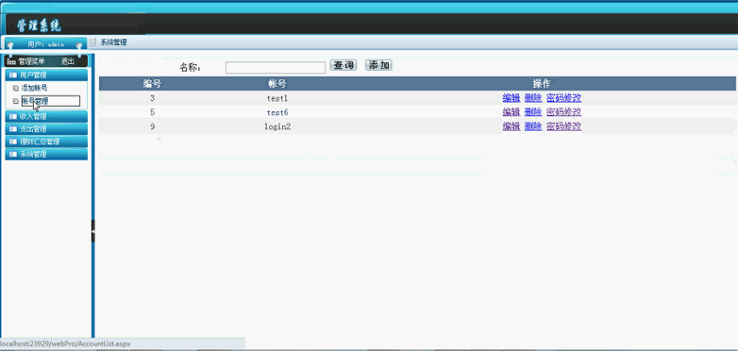Click 密码修改 link for login2

point(563,126)
